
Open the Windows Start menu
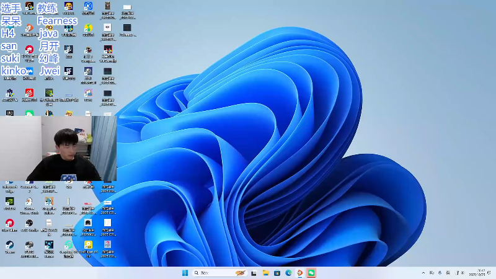pos(185,273)
